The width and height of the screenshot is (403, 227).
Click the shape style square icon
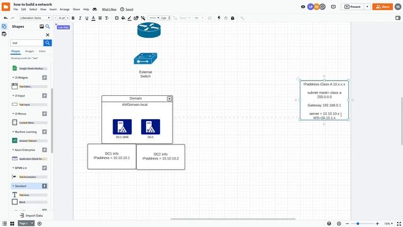pyautogui.click(x=116, y=18)
